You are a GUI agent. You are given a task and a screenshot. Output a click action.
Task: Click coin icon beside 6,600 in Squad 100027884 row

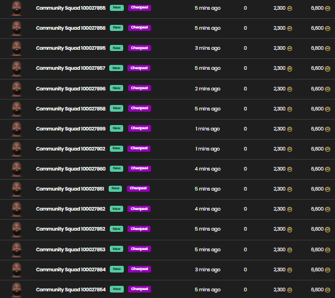tap(328, 270)
